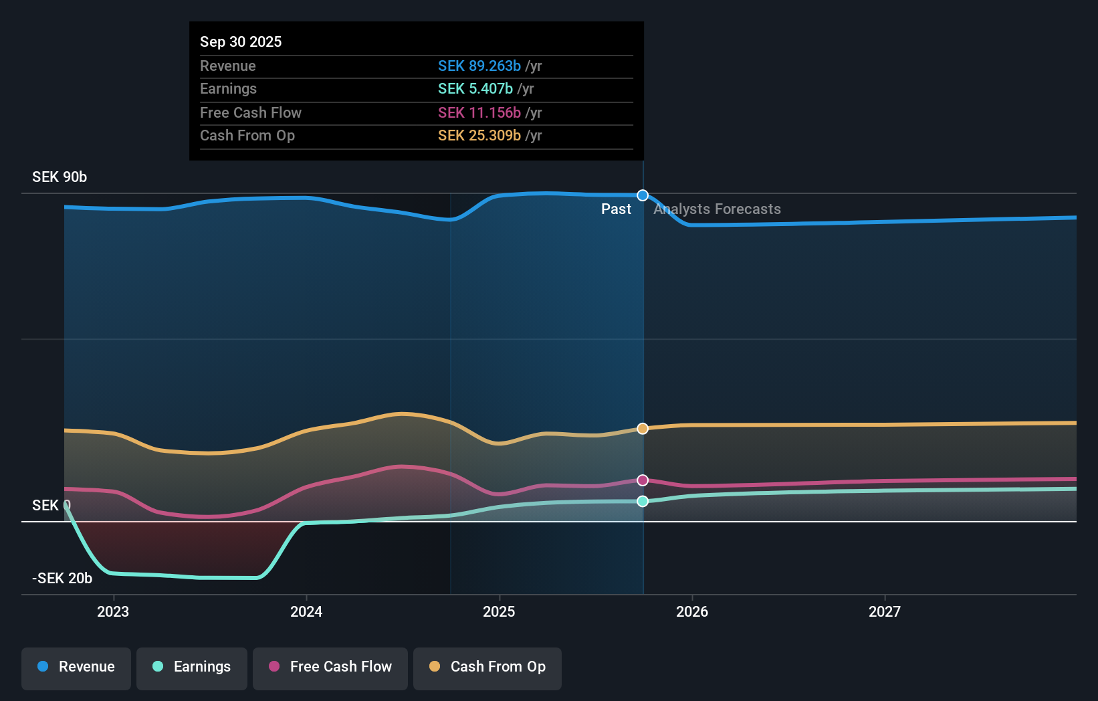
Task: Click the SEK 90b gridline label
Action: click(58, 177)
